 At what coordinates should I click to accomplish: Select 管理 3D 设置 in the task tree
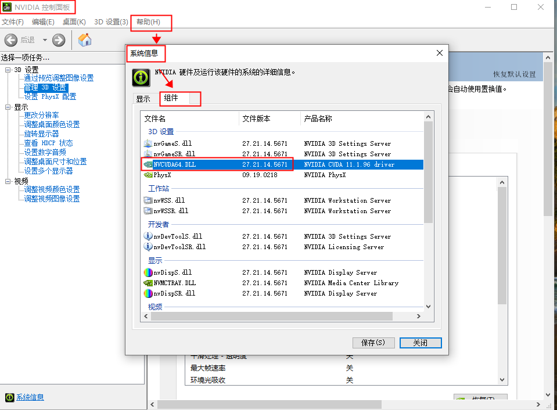(45, 87)
